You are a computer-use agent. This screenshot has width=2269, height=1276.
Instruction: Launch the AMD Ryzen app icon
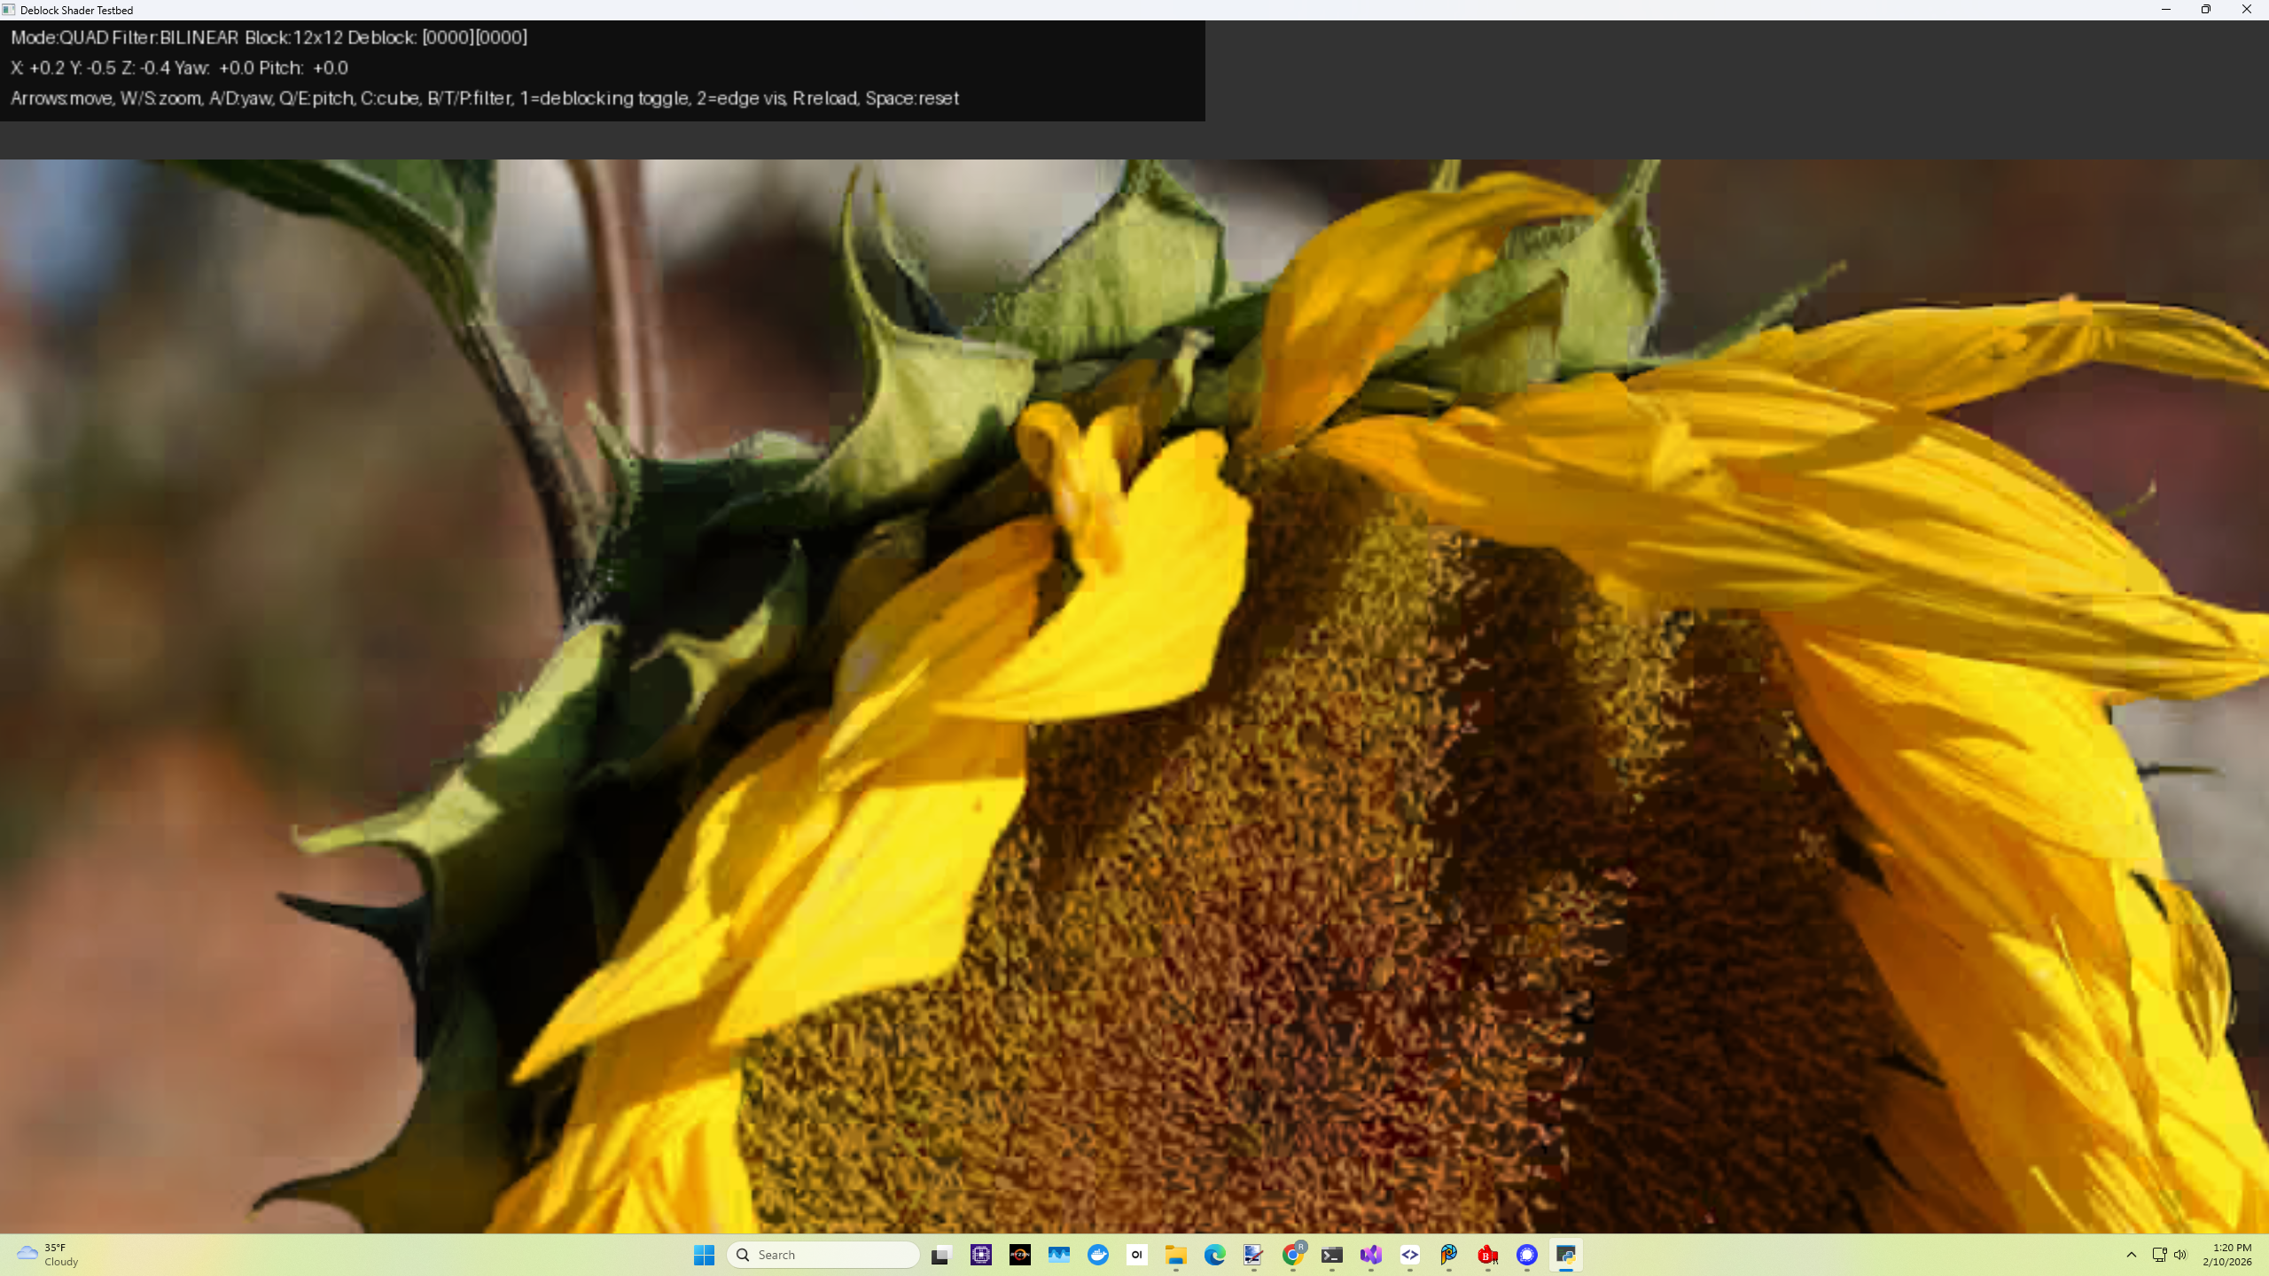[x=1019, y=1255]
